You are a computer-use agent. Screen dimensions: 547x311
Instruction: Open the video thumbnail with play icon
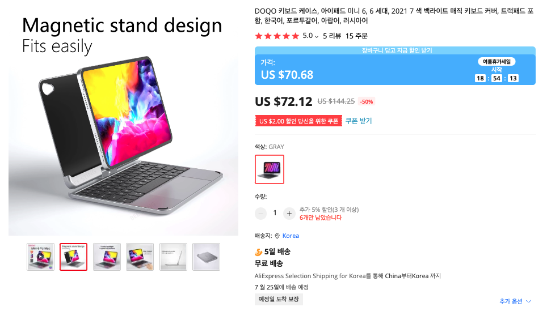40,257
